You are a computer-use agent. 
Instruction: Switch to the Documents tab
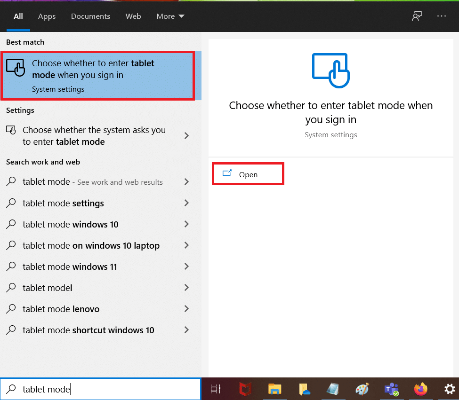click(90, 16)
